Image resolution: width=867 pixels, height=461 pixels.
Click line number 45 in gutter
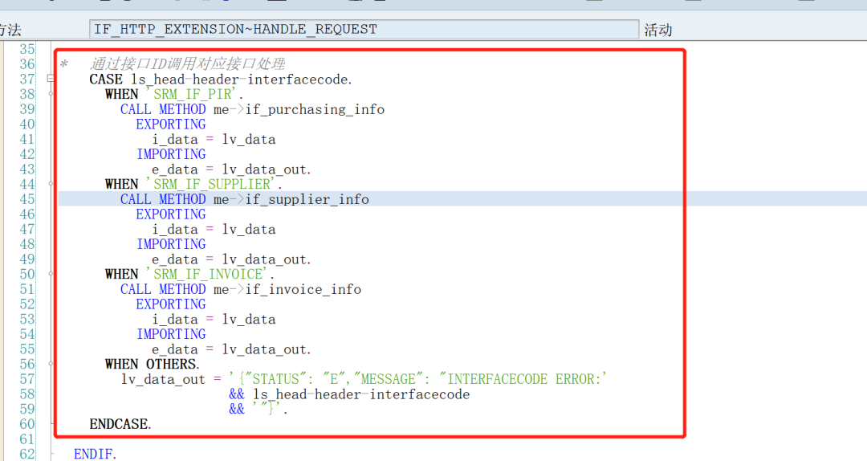coord(27,199)
